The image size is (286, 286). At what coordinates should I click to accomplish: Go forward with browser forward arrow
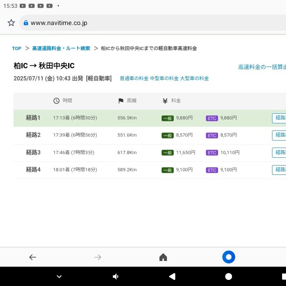click(x=98, y=257)
